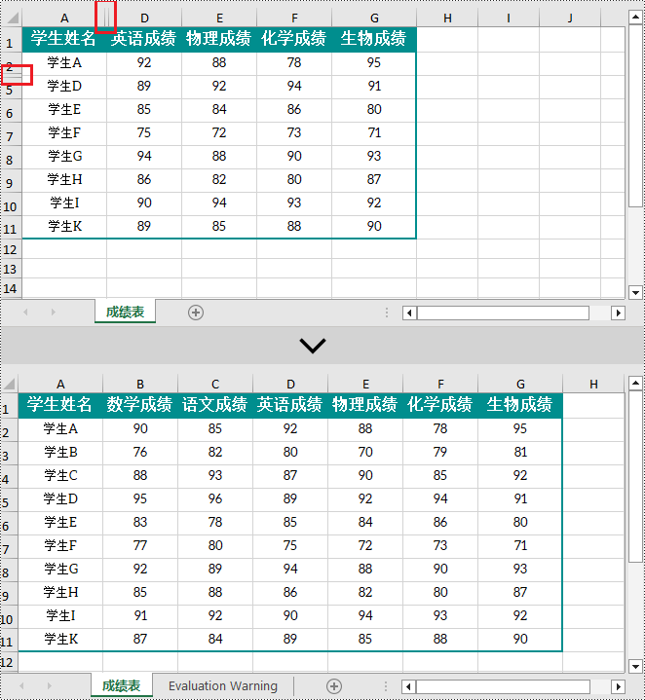The height and width of the screenshot is (700, 645).
Task: Select 学生D's 语文成绩 cell with value 96
Action: (x=215, y=498)
